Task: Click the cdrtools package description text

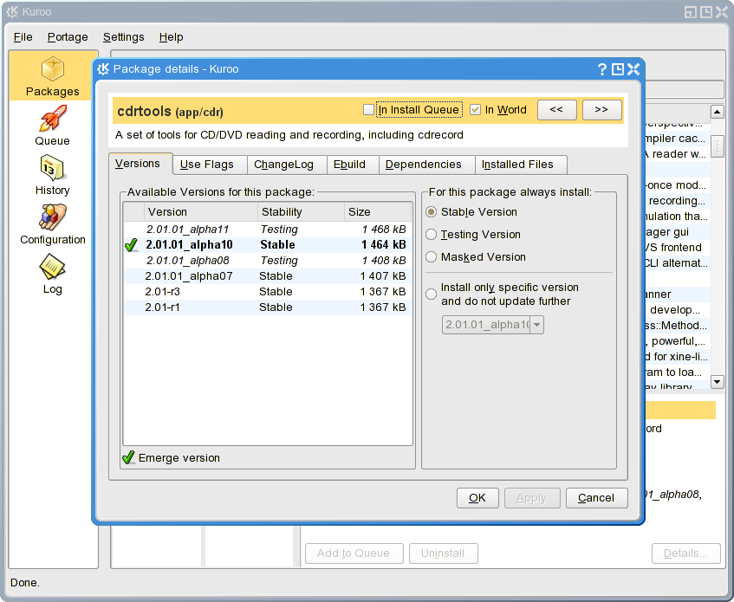Action: [x=289, y=135]
